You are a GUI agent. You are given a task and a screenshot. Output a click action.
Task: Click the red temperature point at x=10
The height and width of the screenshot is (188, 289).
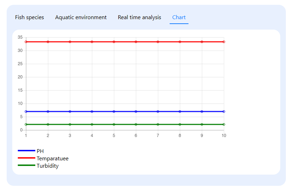pos(224,42)
